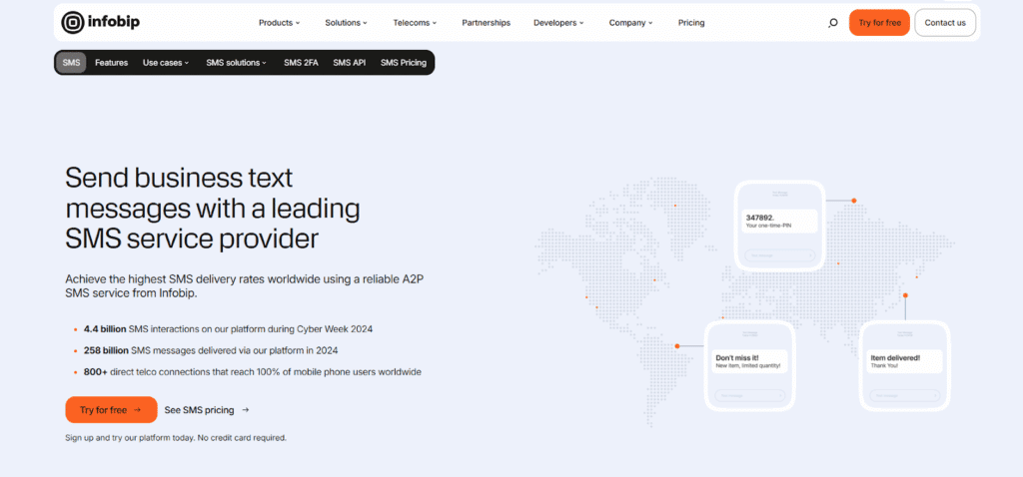1023x477 pixels.
Task: Navigate to the SMS API tab
Action: point(349,63)
